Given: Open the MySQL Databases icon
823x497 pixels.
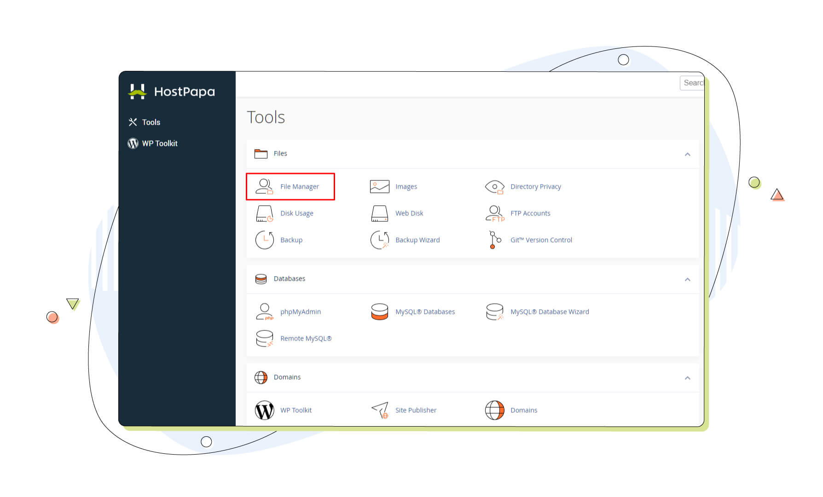Looking at the screenshot, I should click(379, 312).
